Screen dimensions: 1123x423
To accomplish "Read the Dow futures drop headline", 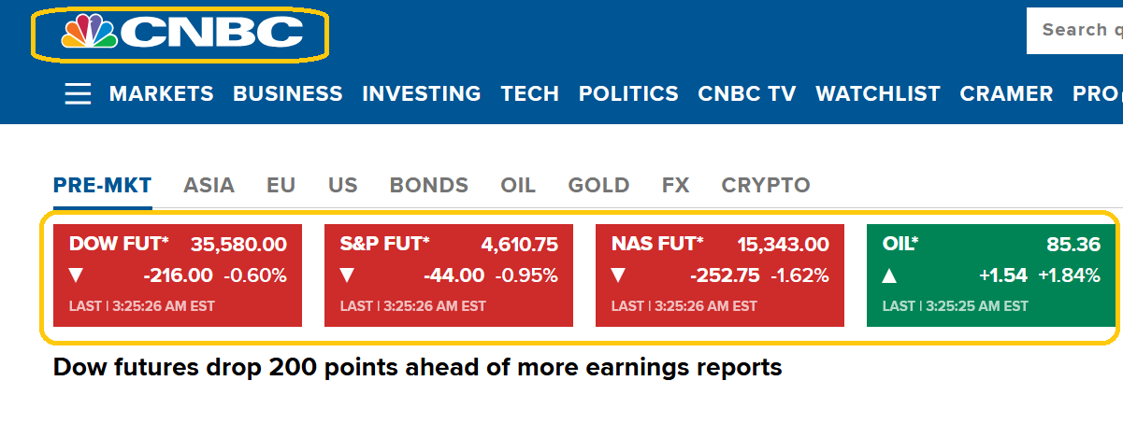I will 417,367.
